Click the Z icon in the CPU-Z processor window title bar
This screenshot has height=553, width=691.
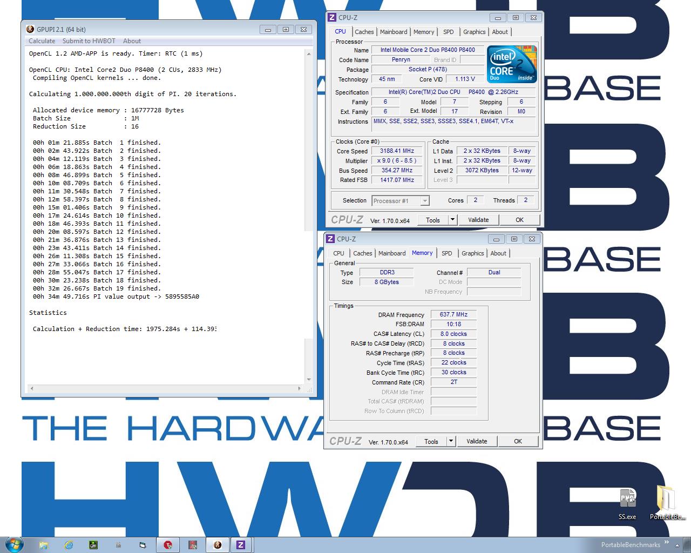tap(332, 18)
